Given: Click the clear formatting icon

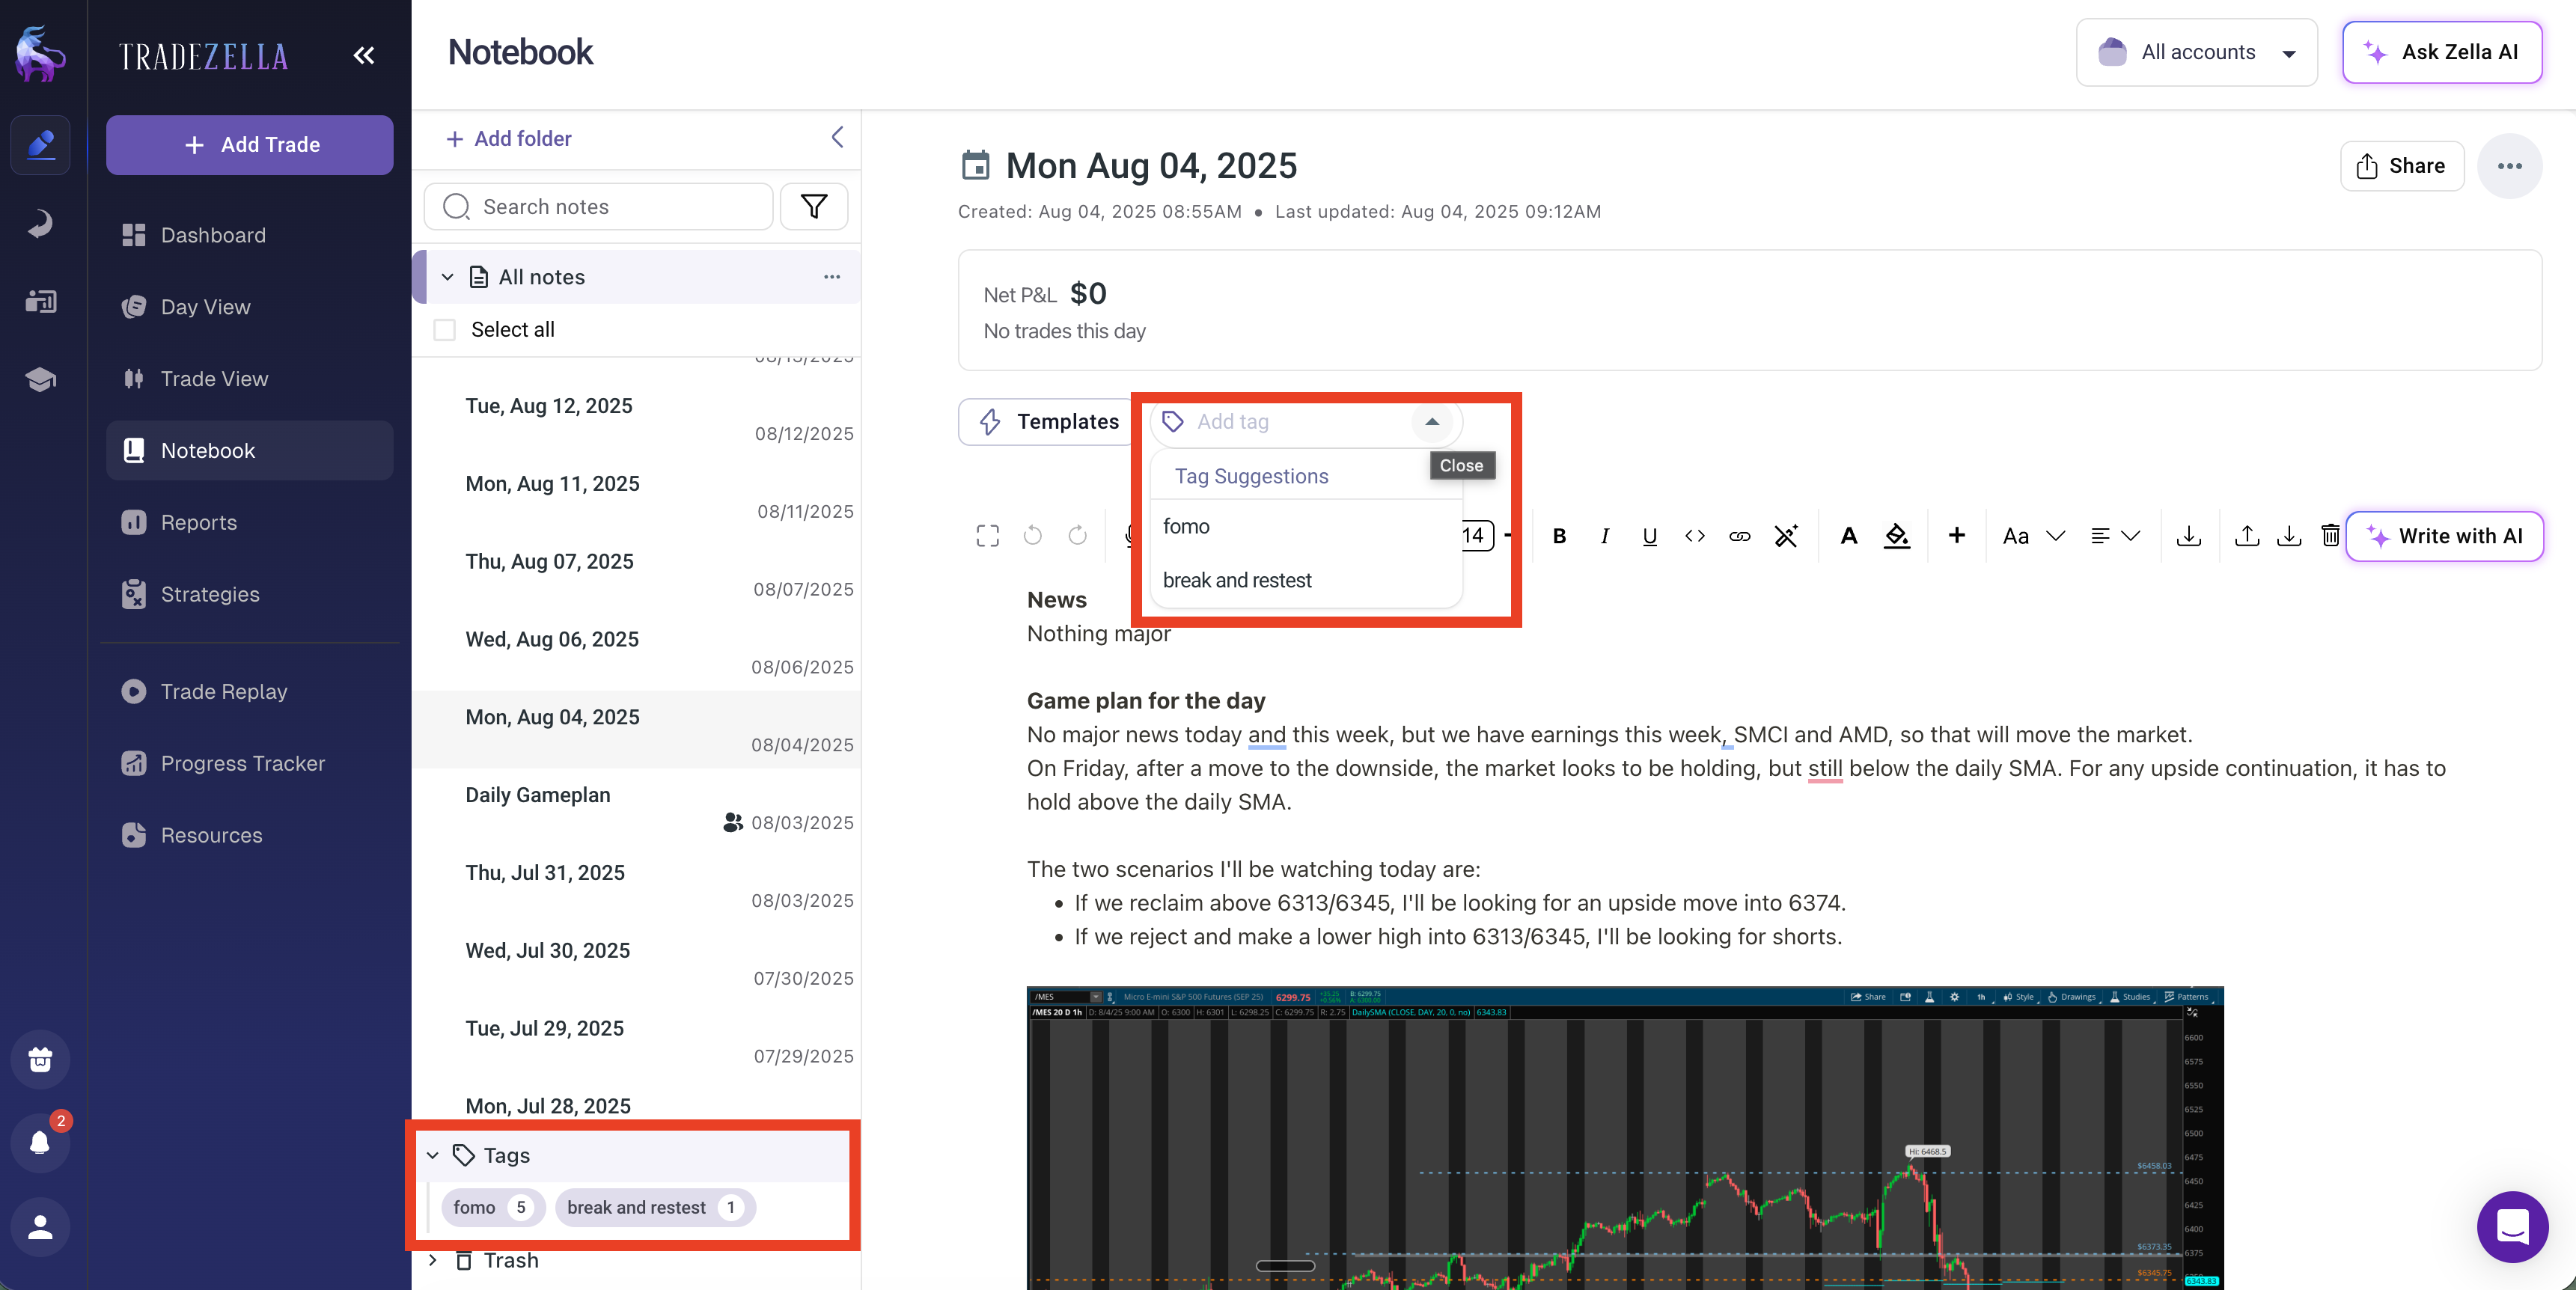Looking at the screenshot, I should click(1787, 536).
